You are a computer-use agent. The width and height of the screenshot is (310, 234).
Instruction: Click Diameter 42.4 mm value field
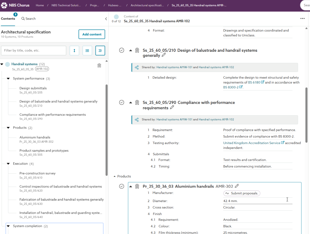click(x=258, y=201)
